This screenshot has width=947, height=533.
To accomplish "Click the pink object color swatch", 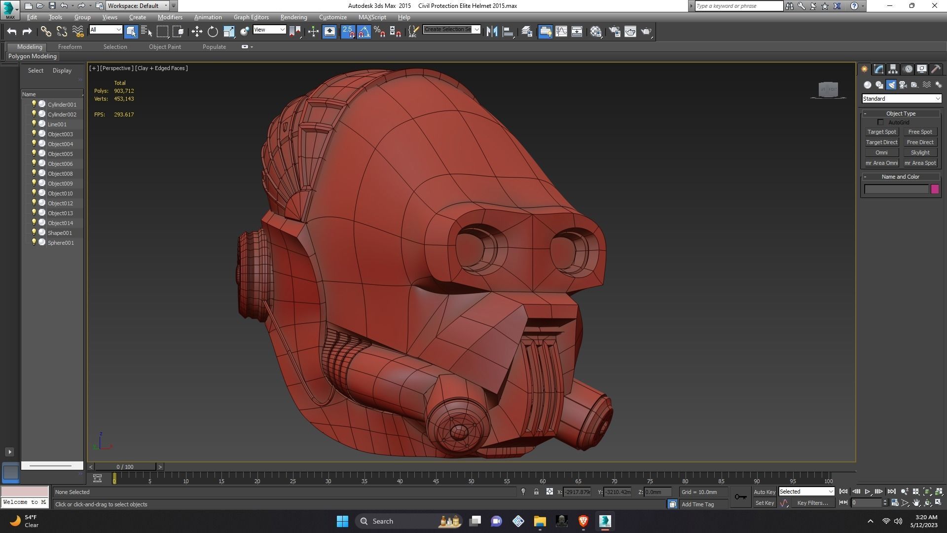I will point(935,189).
